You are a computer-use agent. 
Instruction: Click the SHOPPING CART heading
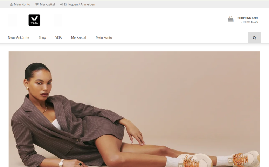point(248,18)
